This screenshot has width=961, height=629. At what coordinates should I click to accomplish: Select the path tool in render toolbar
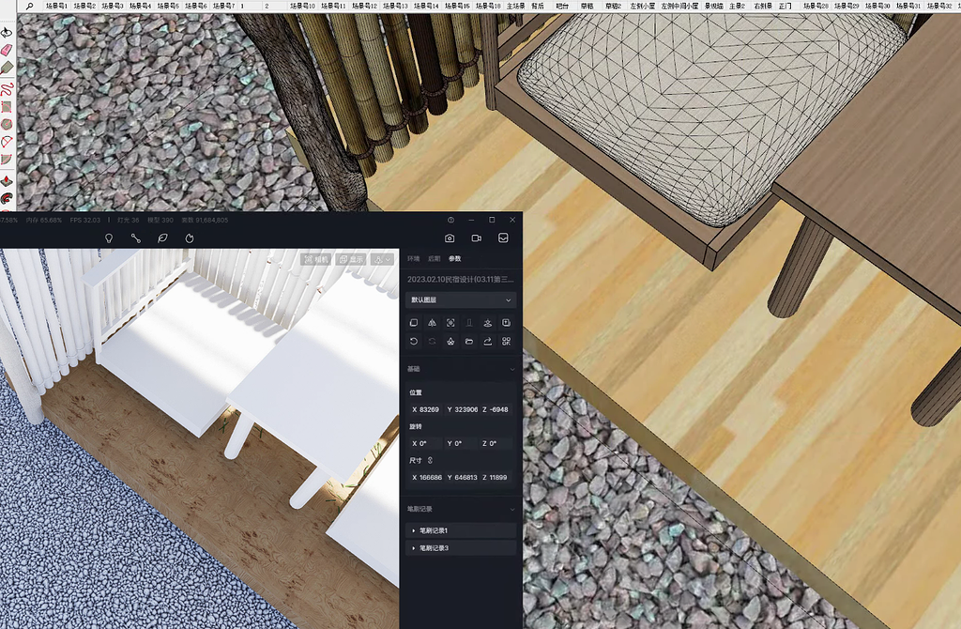[x=136, y=238]
